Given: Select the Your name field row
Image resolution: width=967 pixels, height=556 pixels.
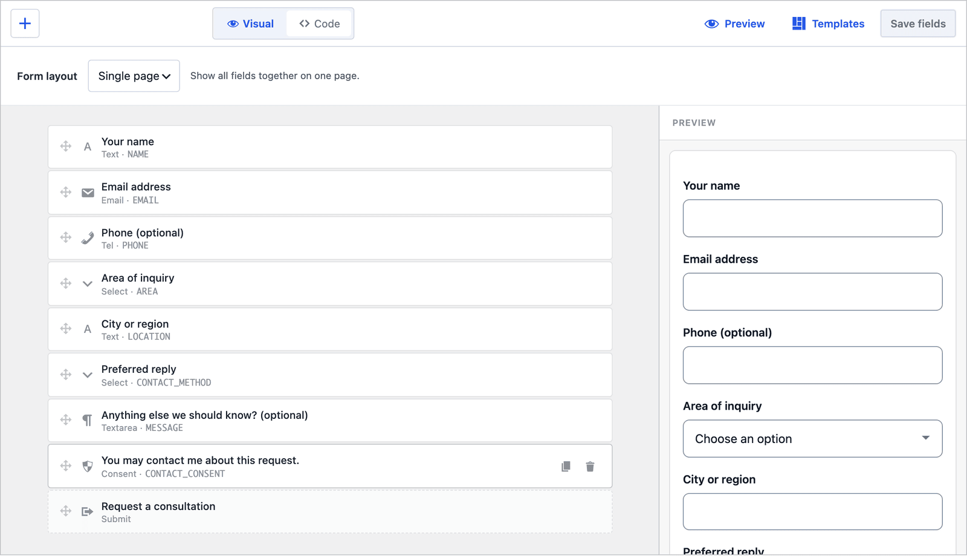Looking at the screenshot, I should [x=330, y=147].
